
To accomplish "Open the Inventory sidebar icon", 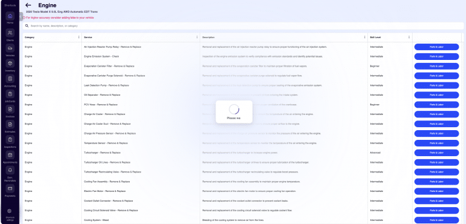I will (x=10, y=64).
